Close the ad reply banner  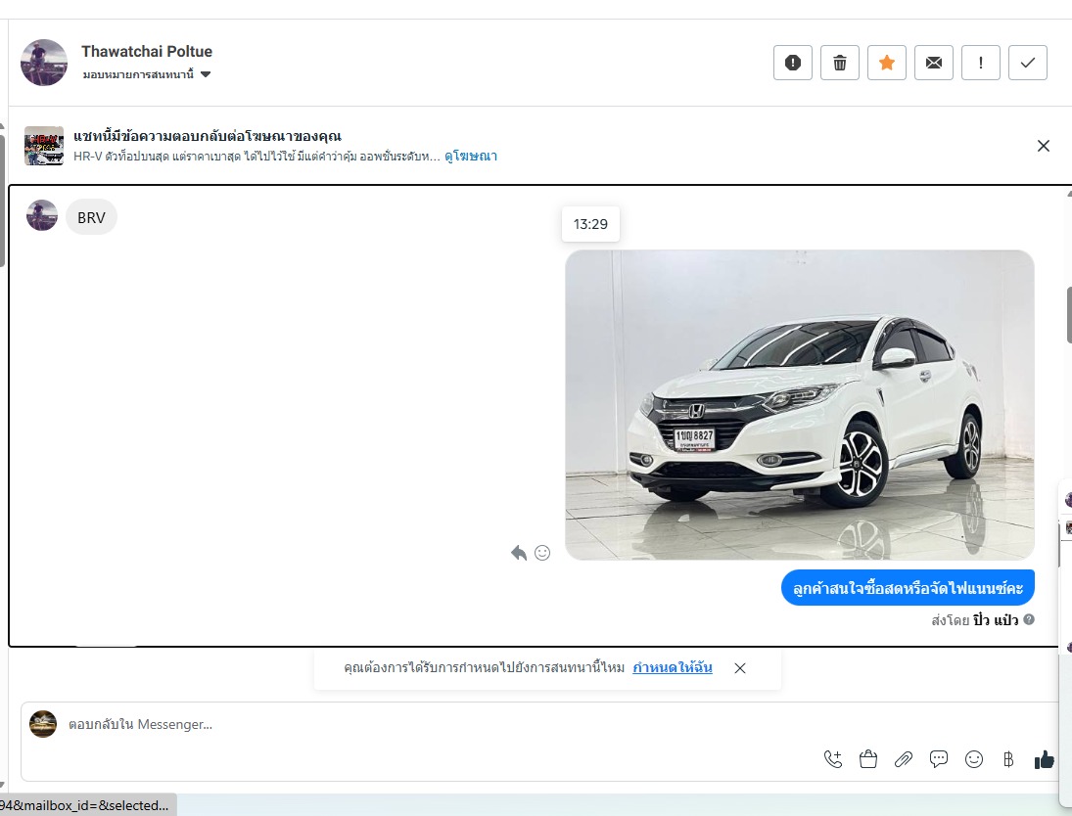tap(1043, 146)
